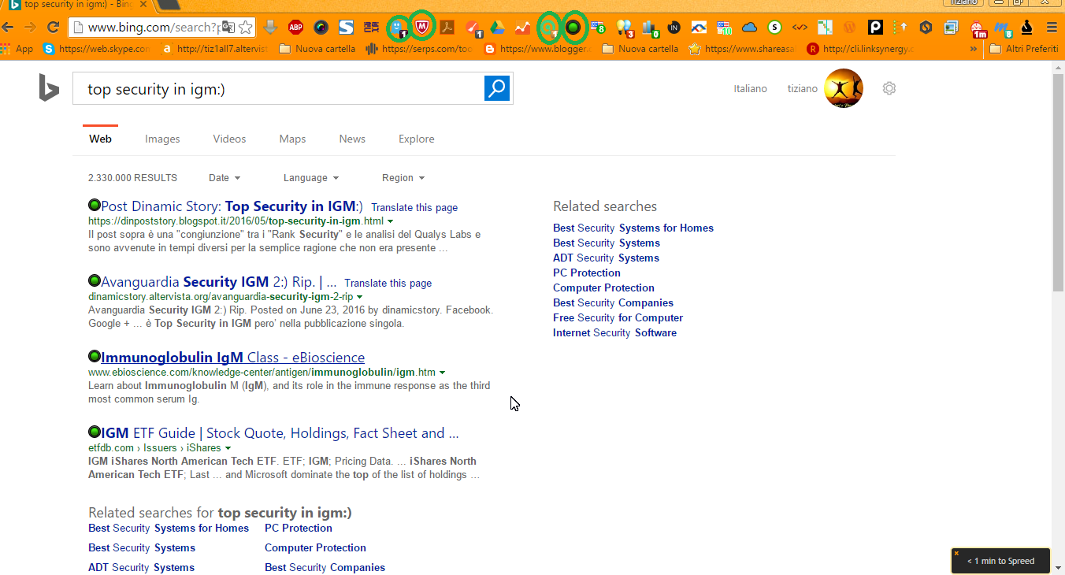
Task: Expand arrow beside dinamicstory.altervista.org URL
Action: pos(360,297)
